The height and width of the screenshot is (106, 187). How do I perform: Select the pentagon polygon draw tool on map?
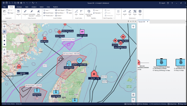tap(4, 41)
